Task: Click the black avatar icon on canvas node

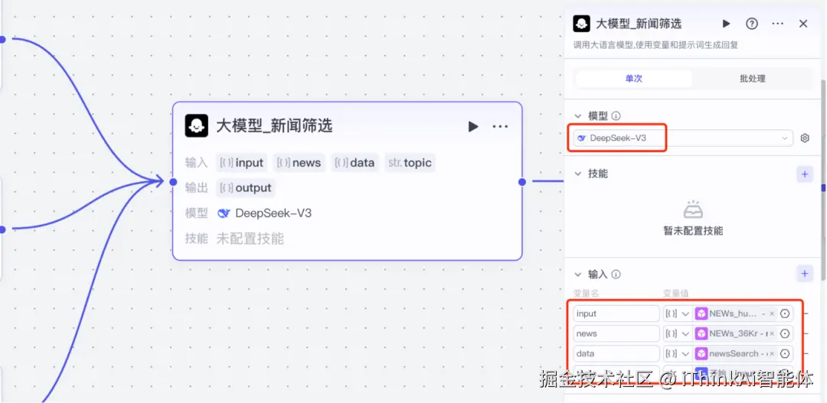Action: 197,126
